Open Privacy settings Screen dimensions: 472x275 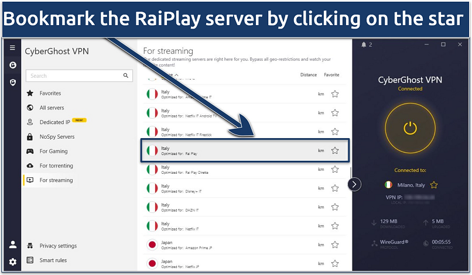click(58, 246)
